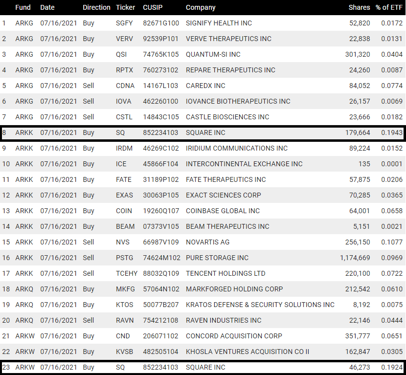Select "KRATOS DEFENSE & SECURITY SOLUTIONS INC"
Image resolution: width=406 pixels, height=375 pixels.
click(x=260, y=305)
